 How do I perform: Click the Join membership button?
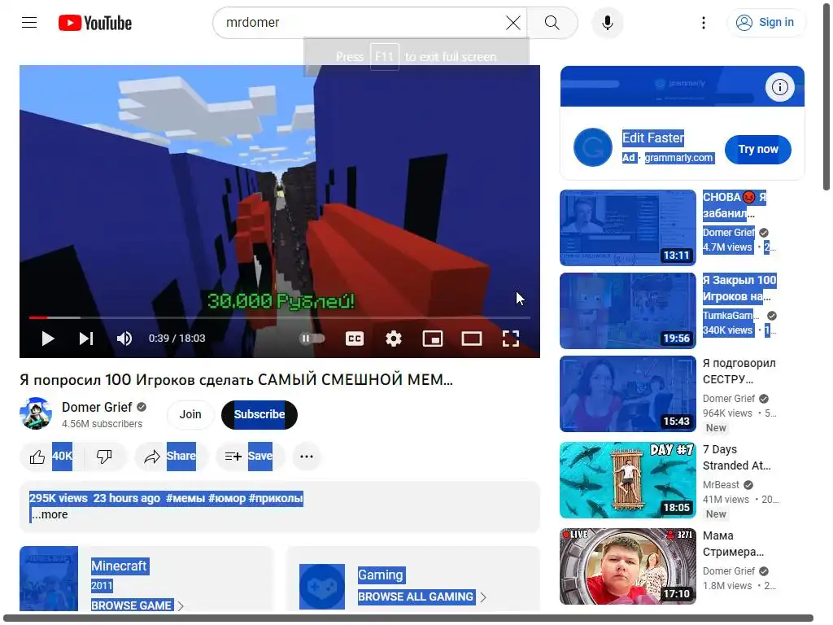coord(190,414)
